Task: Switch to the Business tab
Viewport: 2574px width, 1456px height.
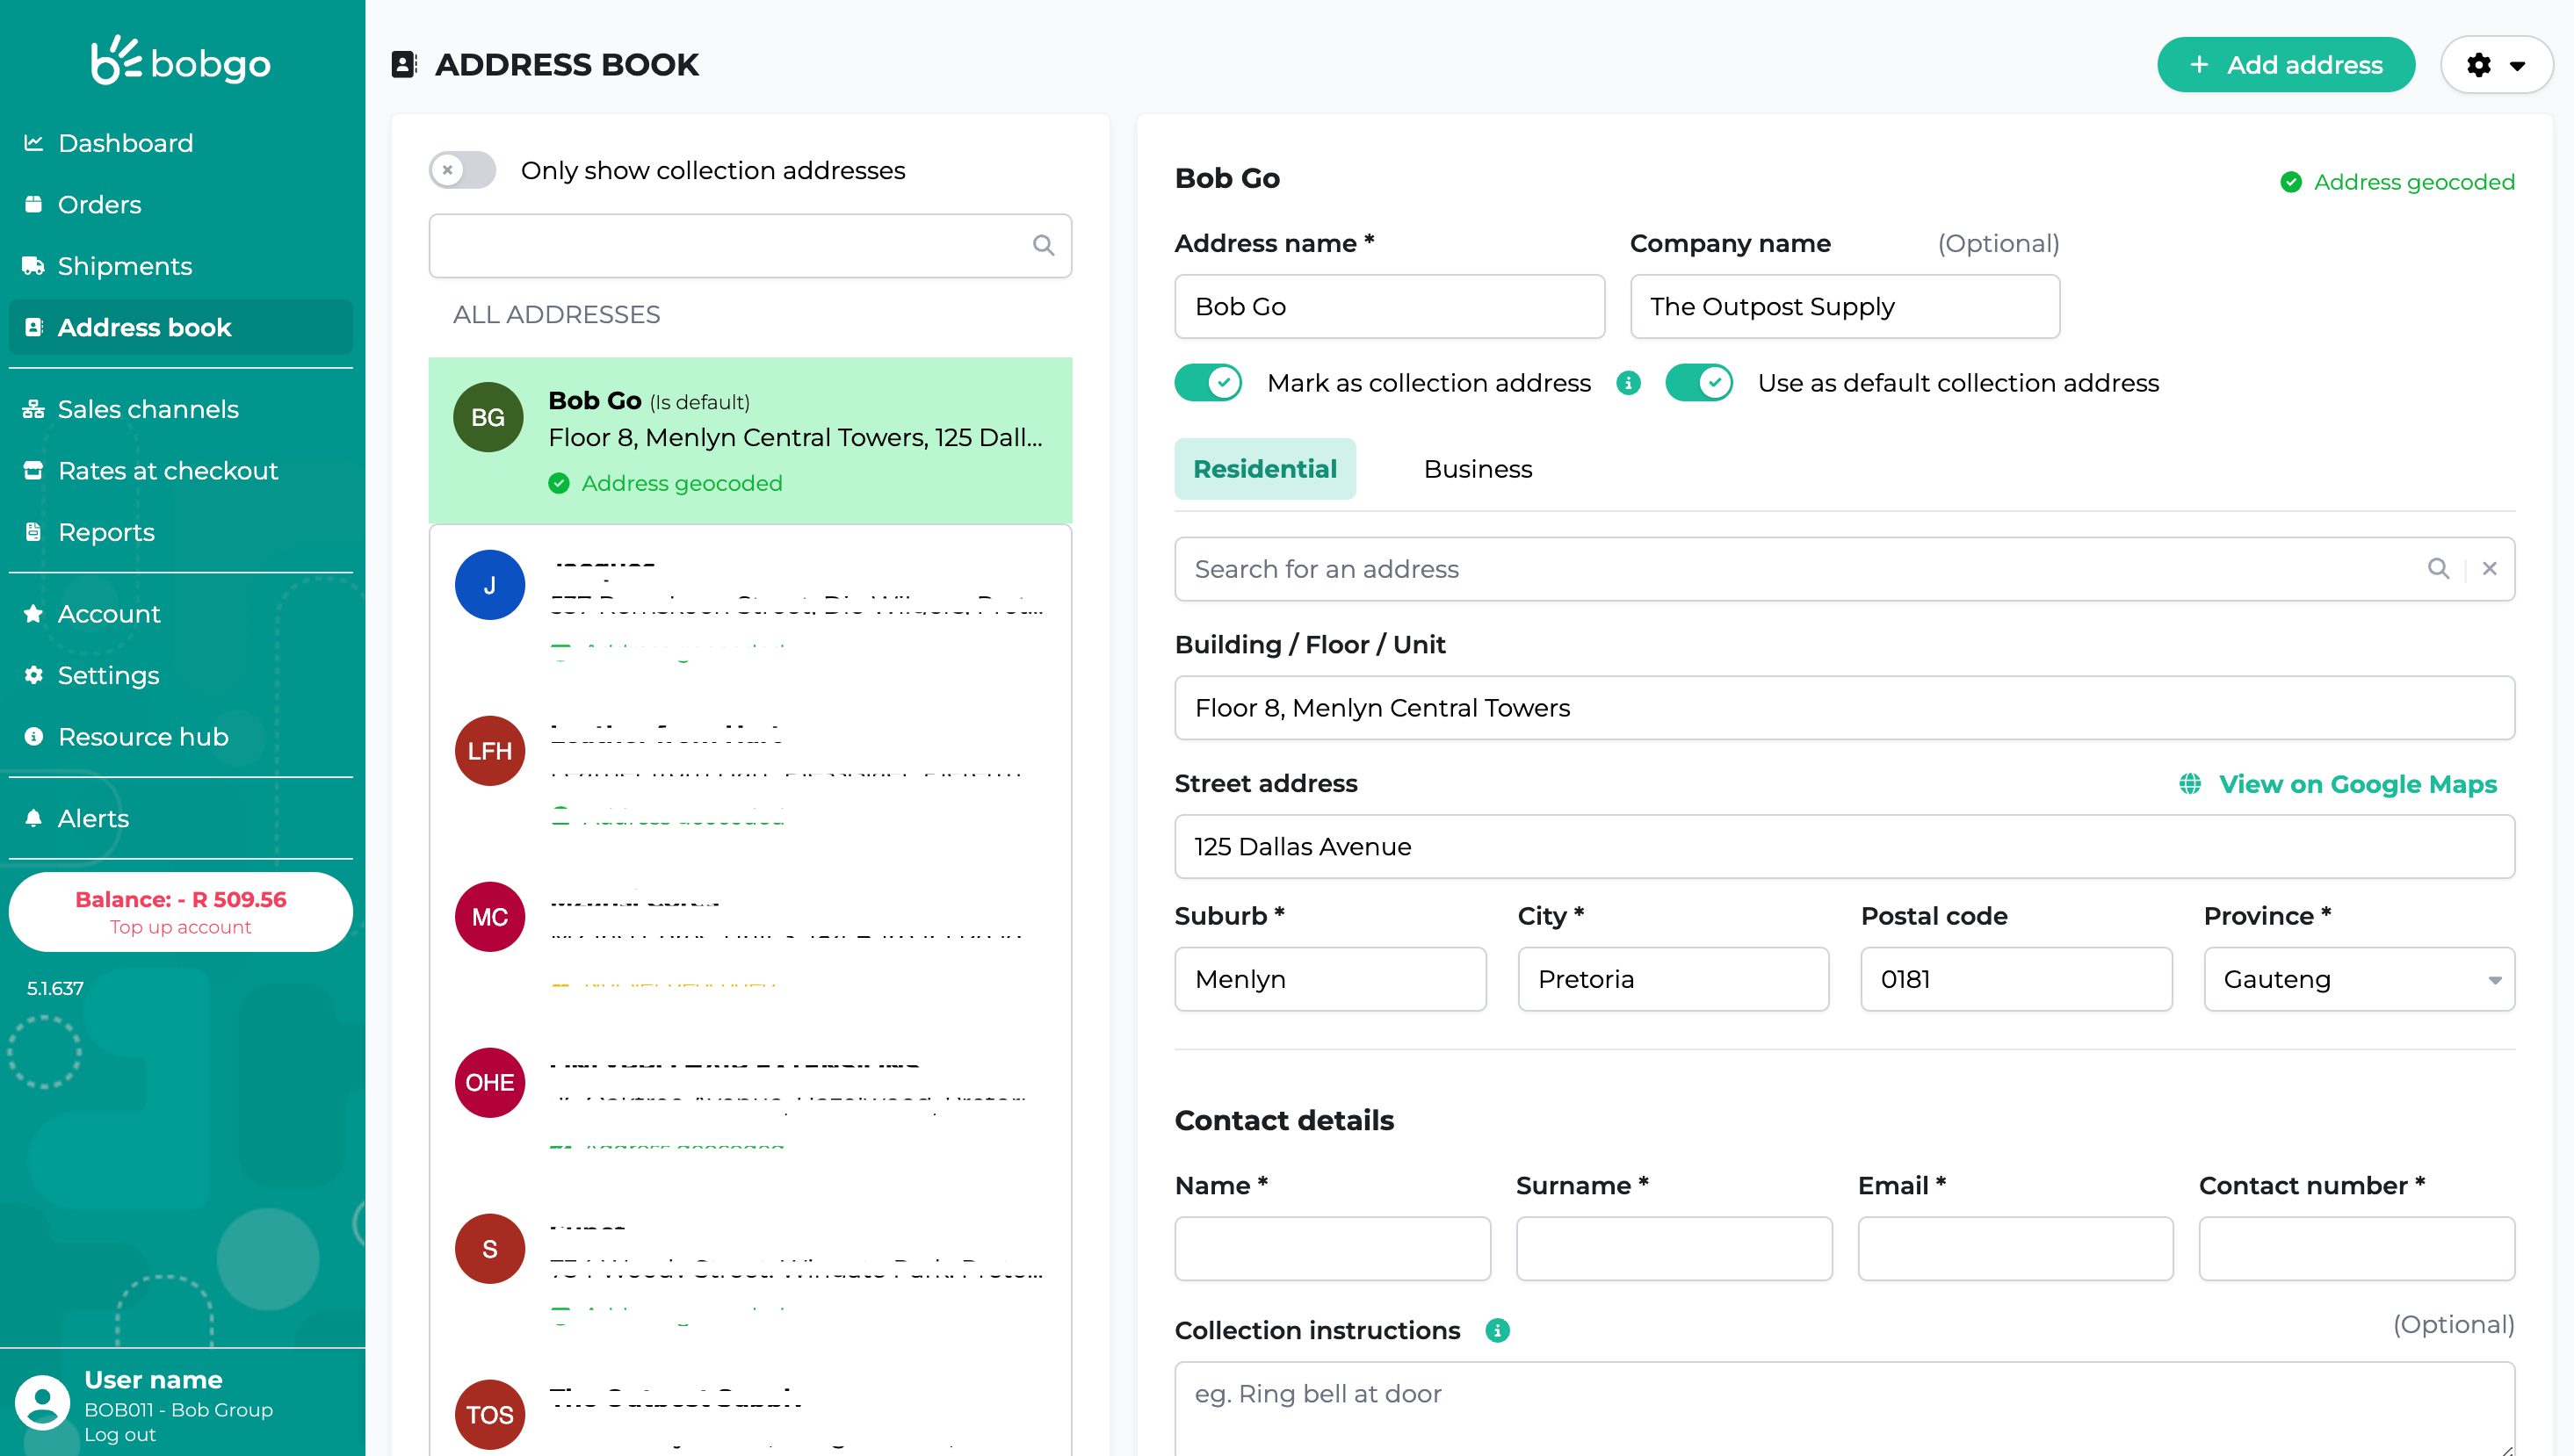Action: 1477,469
